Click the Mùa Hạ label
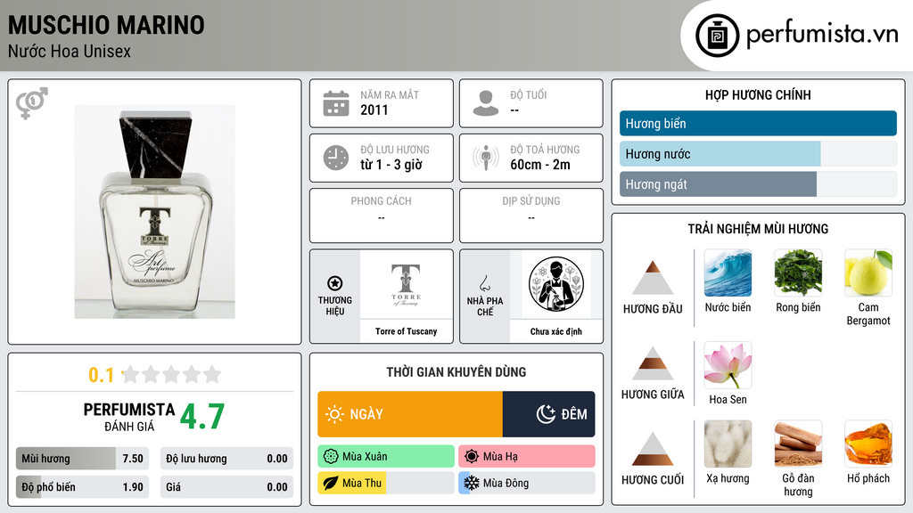This screenshot has width=913, height=513. click(x=500, y=457)
